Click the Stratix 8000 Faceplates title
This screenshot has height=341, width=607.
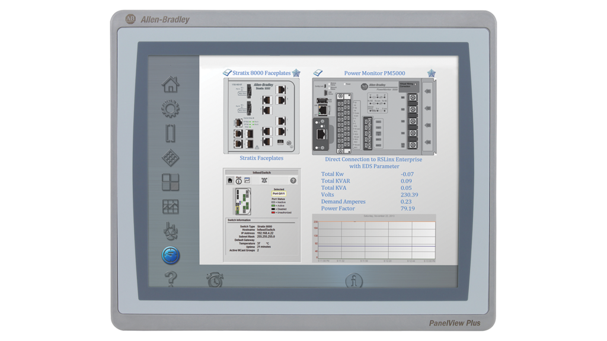(x=261, y=73)
